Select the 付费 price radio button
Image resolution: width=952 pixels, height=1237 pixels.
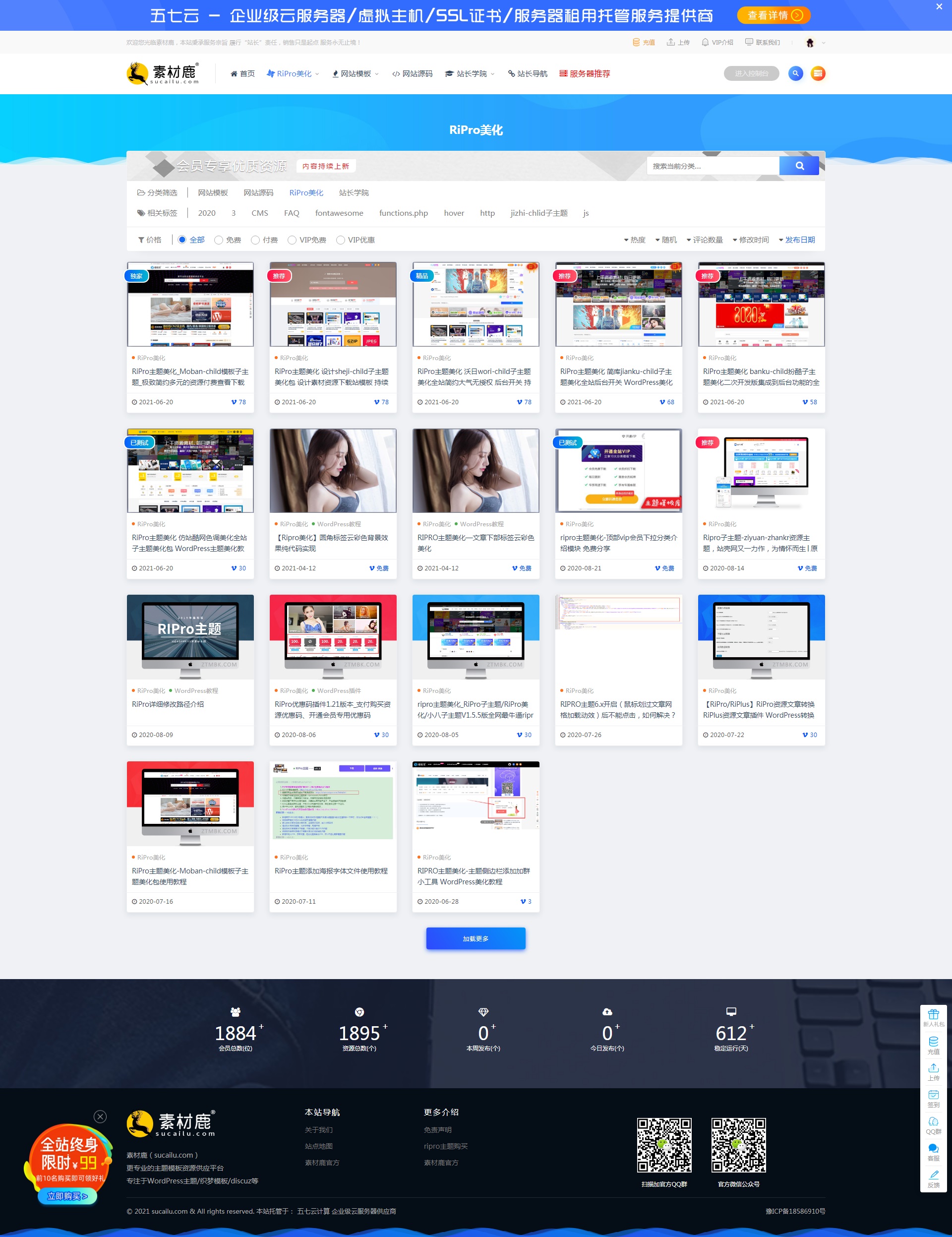tap(255, 240)
